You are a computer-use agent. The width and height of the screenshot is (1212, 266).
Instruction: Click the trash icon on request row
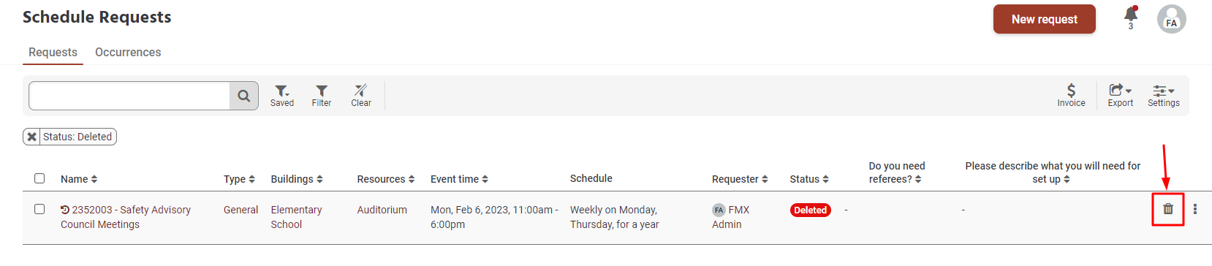(x=1168, y=209)
